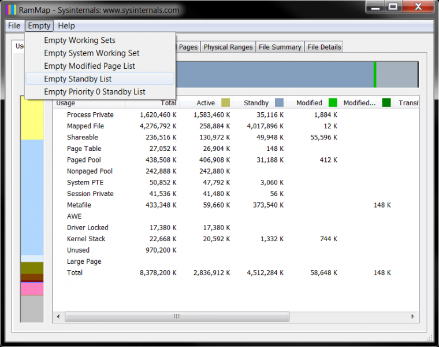Click the 970,200 K Unused total value
Screen dimensions: 439x347
161,250
